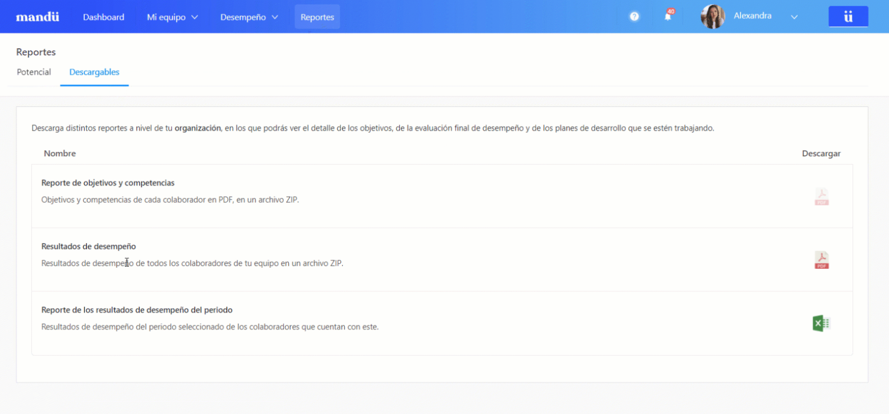The image size is (889, 414).
Task: Click the bold word organización in the intro
Action: [x=197, y=128]
